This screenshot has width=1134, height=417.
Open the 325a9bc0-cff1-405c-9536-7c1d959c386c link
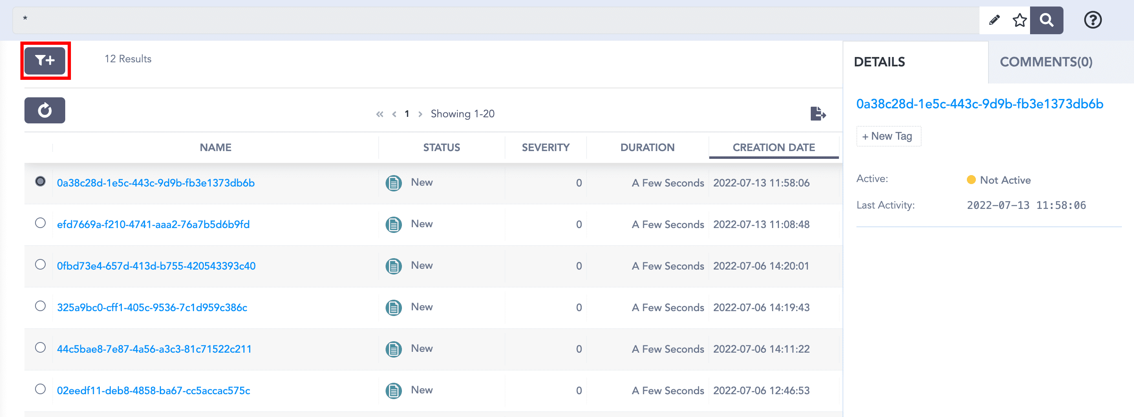(152, 307)
